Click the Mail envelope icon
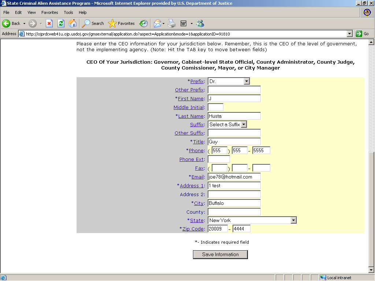The height and width of the screenshot is (281, 375). click(157, 23)
